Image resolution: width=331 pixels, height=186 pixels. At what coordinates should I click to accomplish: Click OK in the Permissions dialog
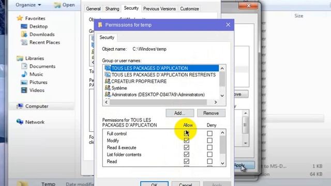tap(154, 184)
